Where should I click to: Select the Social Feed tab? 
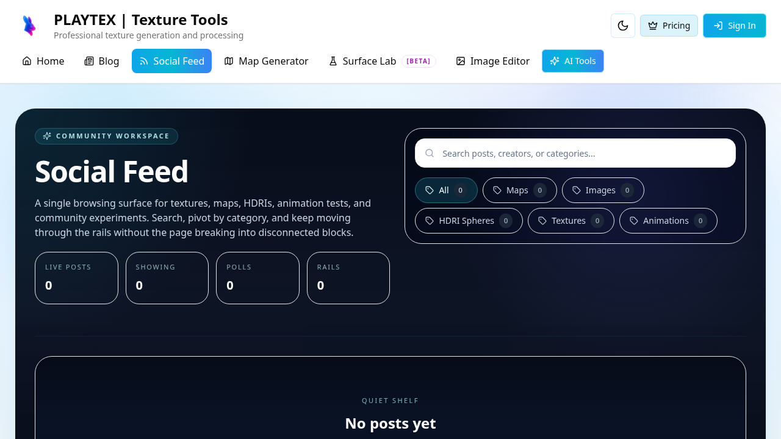(x=171, y=61)
